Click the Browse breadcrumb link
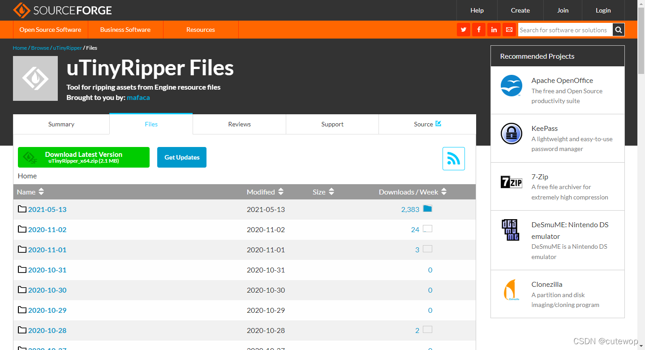This screenshot has height=350, width=645. 40,48
